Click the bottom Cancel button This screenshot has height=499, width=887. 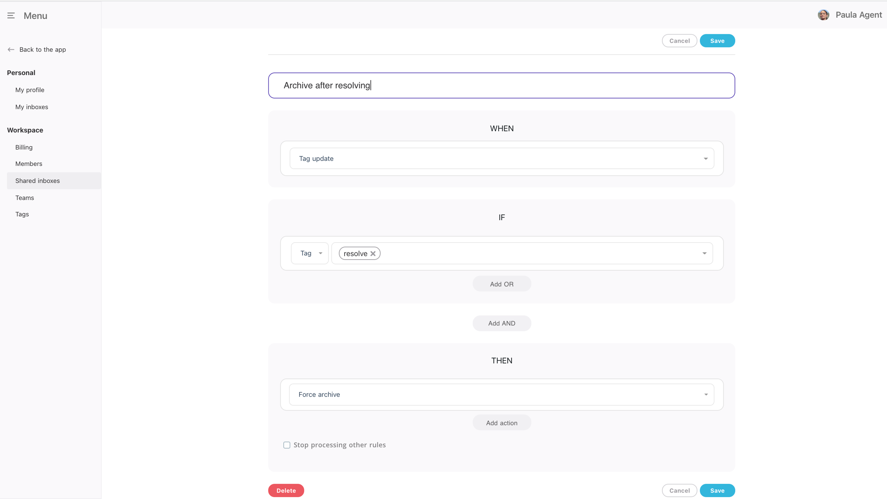click(679, 491)
